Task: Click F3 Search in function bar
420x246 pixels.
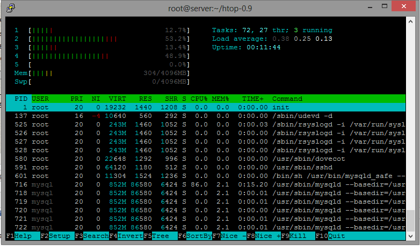Action: [x=92, y=236]
